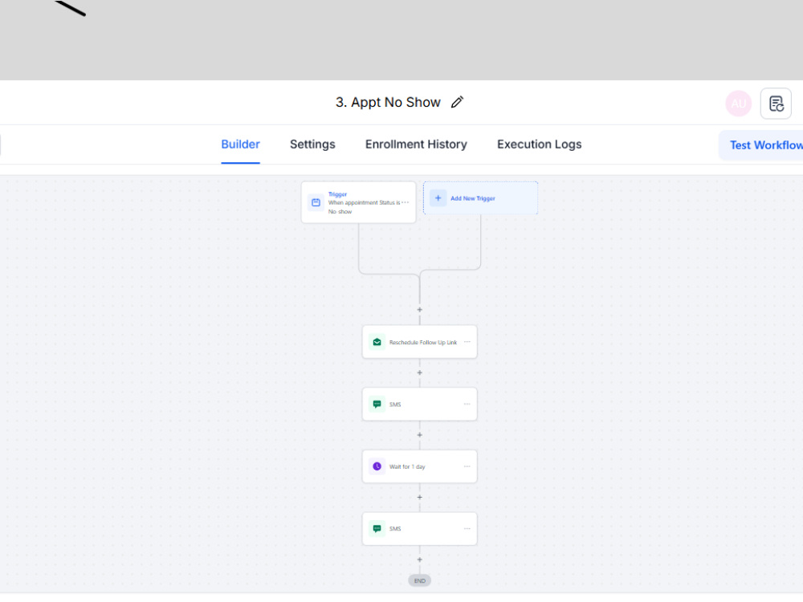This screenshot has width=803, height=602.
Task: Open the Wait for 1 day step
Action: [419, 466]
